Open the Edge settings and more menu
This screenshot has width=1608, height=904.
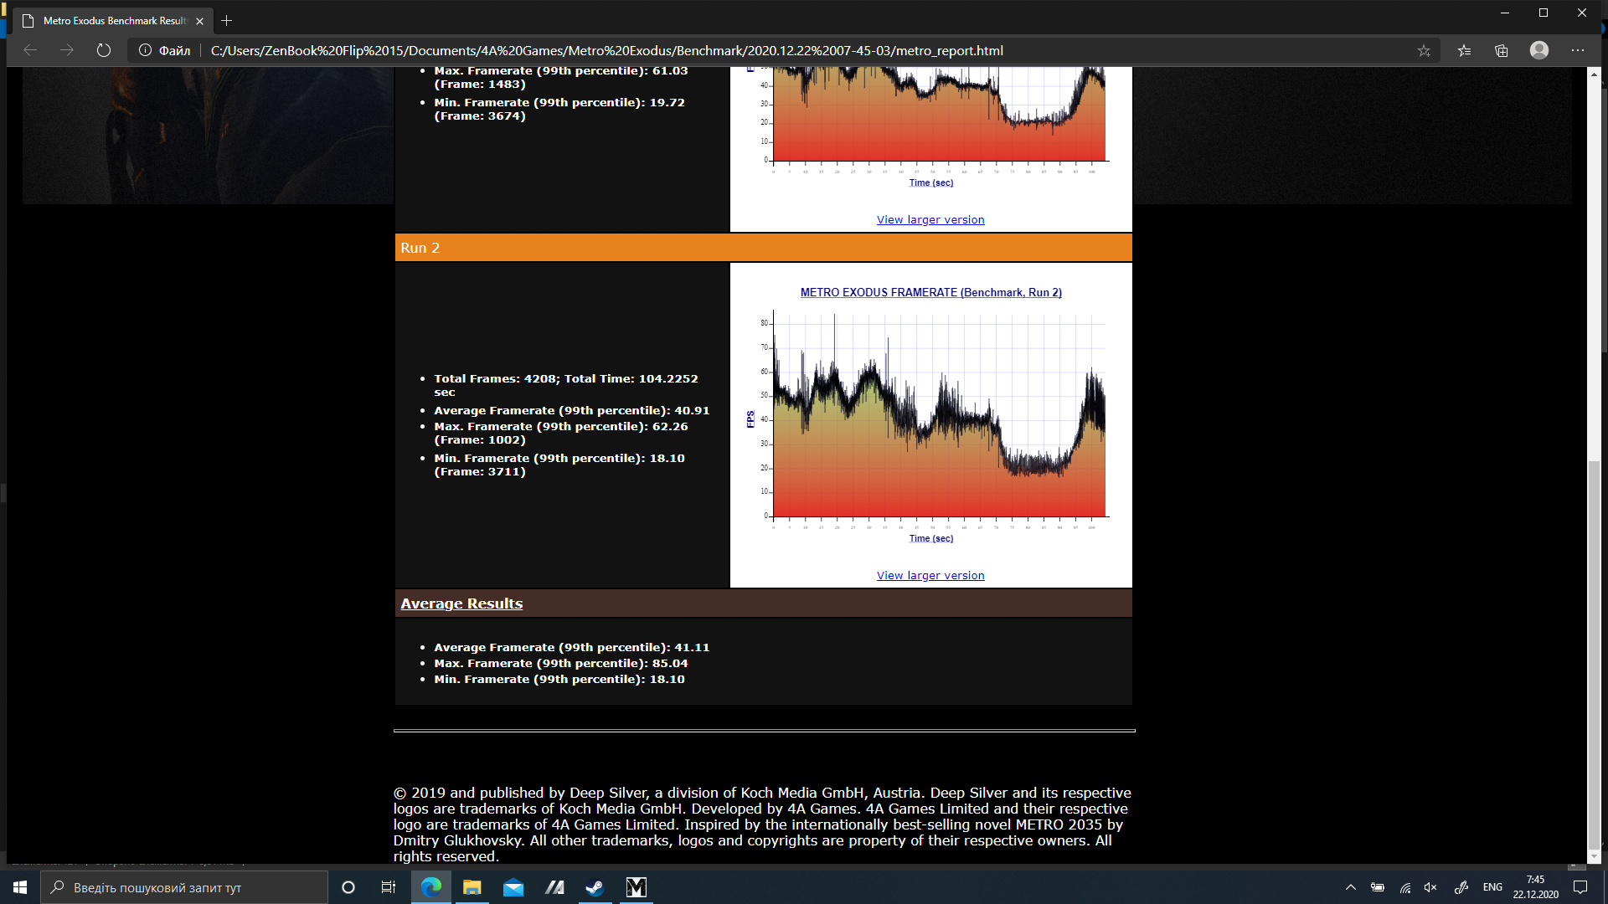pyautogui.click(x=1578, y=50)
